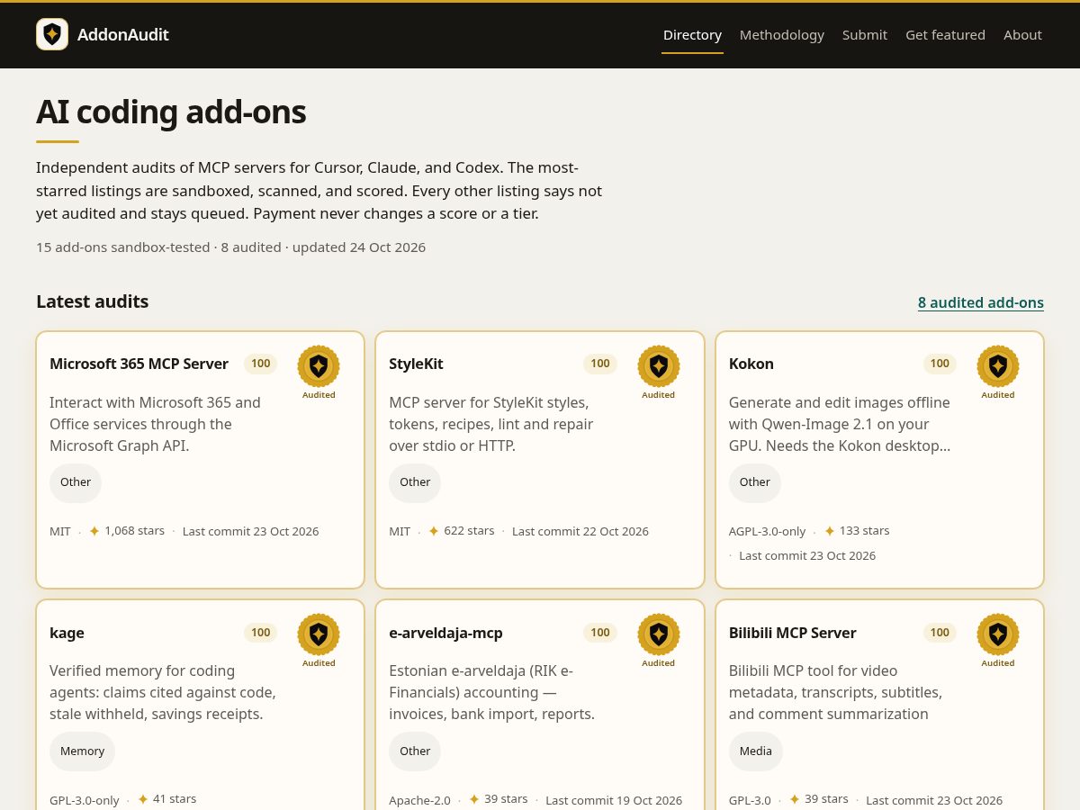This screenshot has height=810, width=1080.
Task: Click the '41 stars' count
Action: (x=175, y=799)
